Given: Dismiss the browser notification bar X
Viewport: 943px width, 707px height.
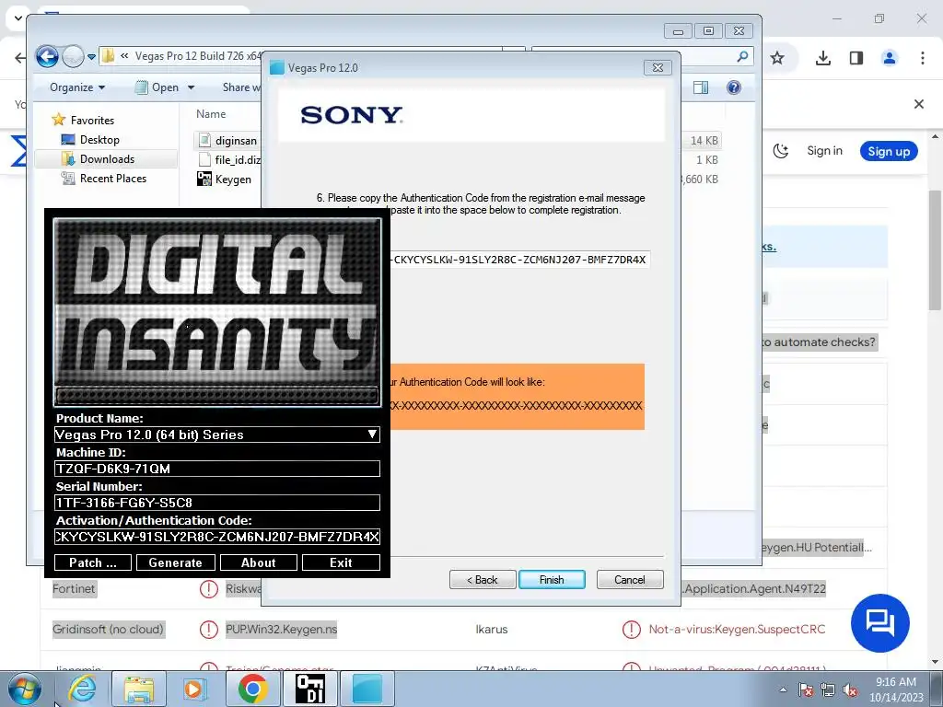Looking at the screenshot, I should pyautogui.click(x=919, y=104).
